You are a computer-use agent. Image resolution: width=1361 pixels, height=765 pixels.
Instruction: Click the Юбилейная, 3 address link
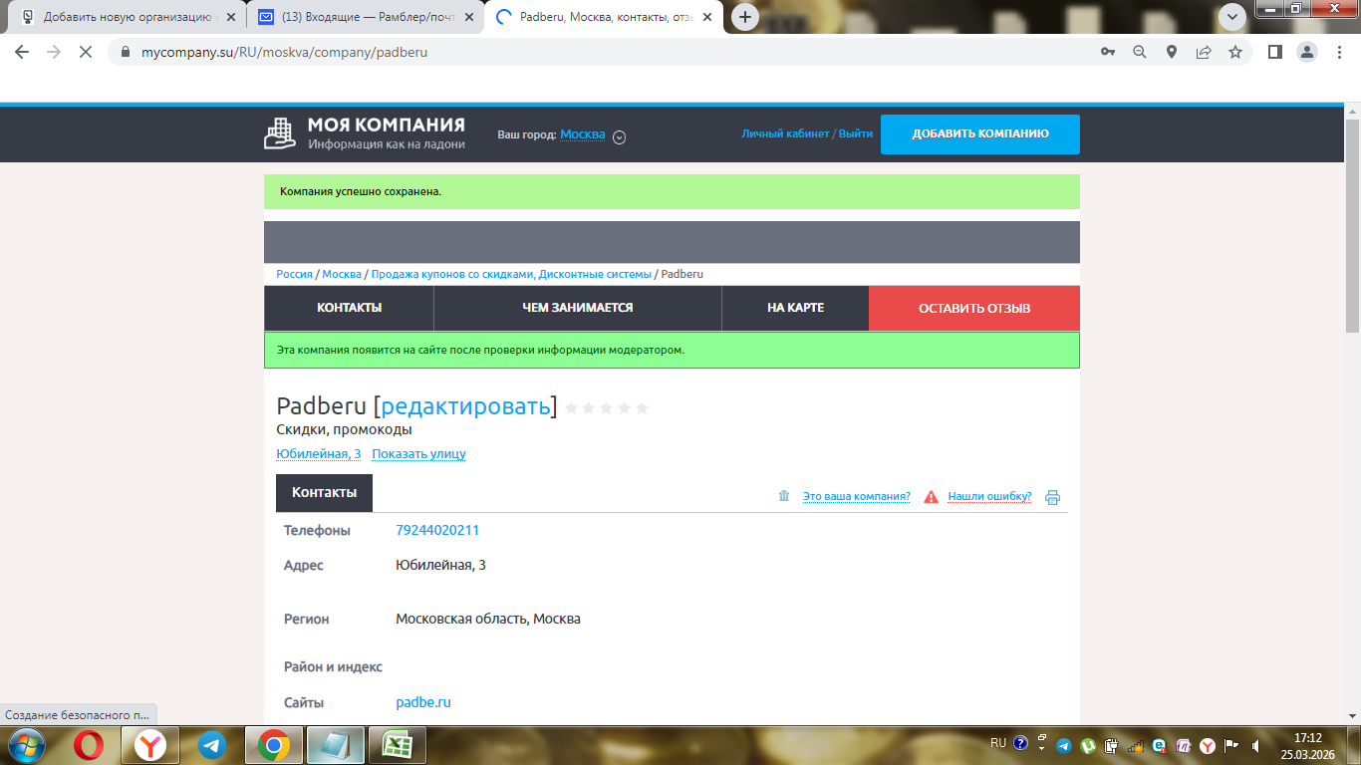point(319,454)
